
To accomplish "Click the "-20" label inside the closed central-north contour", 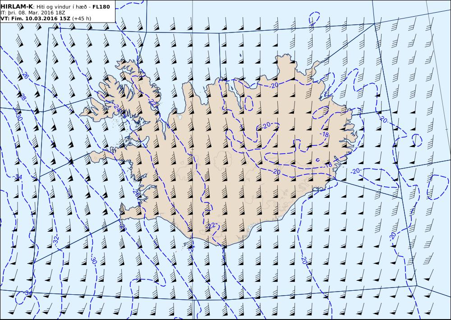I will (267, 125).
